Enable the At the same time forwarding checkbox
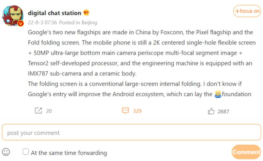This screenshot has height=161, width=263. [25, 152]
